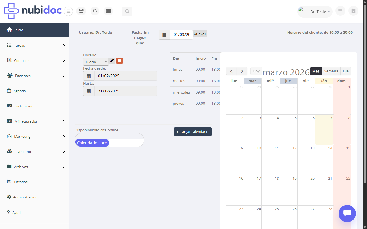This screenshot has width=367, height=229.
Task: Click the lunes schedule row
Action: coord(195,70)
